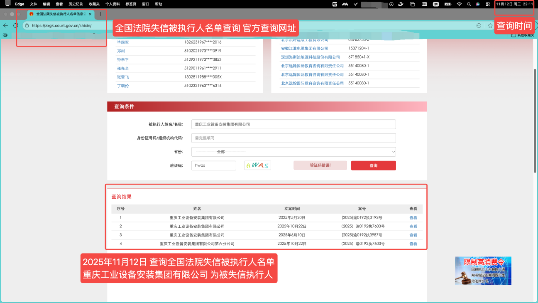
Task: Open the 历史记录 menu
Action: 76,4
